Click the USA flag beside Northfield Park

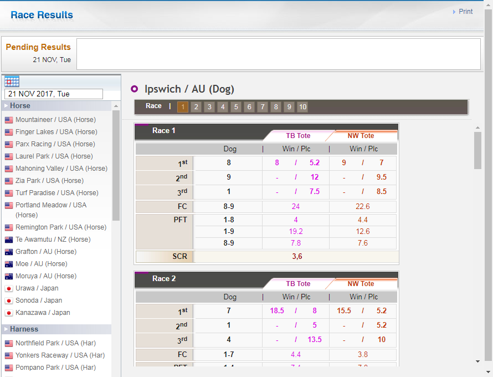(x=9, y=343)
